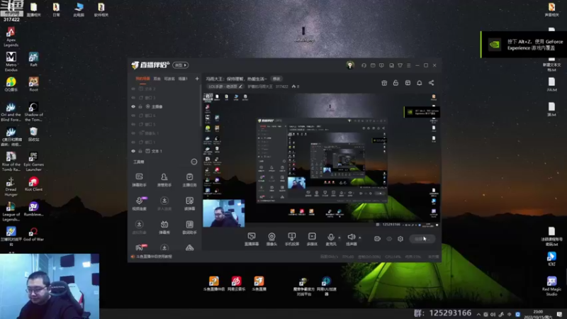Toggle visibility of the 文本 1 layer
This screenshot has width=567, height=319.
133,151
